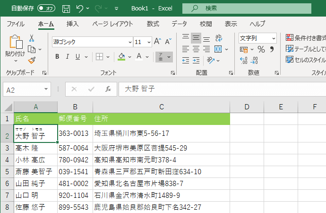Viewport: 326px width, 213px height.
Task: Toggle the AutoSave switch
Action: click(46, 9)
